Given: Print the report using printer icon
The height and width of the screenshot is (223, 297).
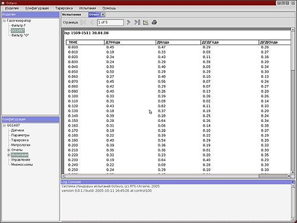Looking at the screenshot, I should pos(154,23).
